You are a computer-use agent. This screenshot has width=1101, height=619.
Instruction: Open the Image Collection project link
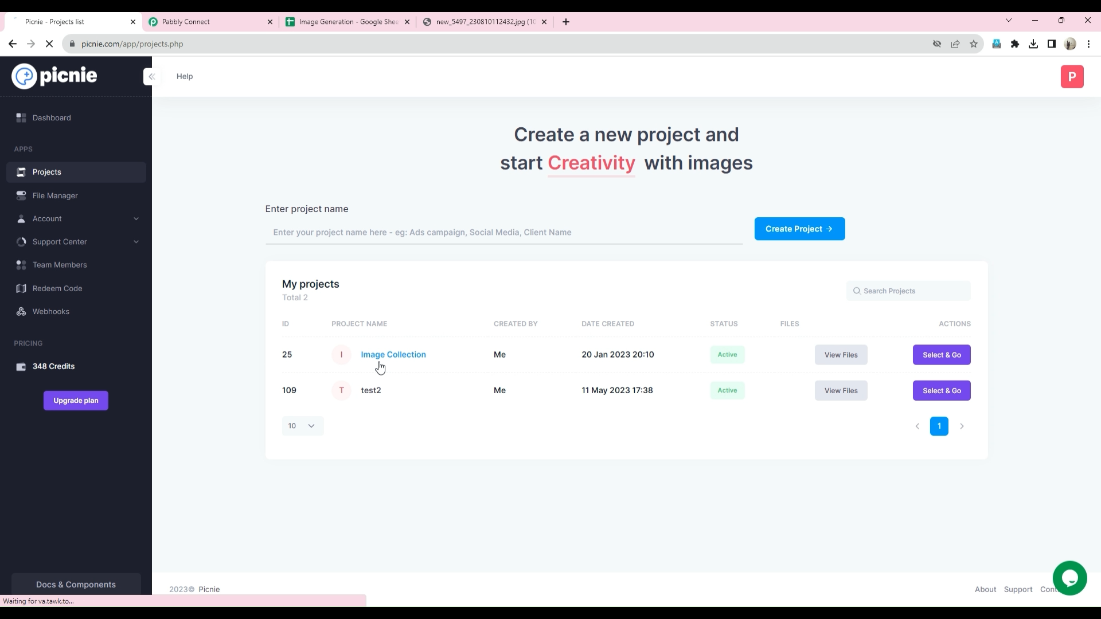click(x=393, y=355)
